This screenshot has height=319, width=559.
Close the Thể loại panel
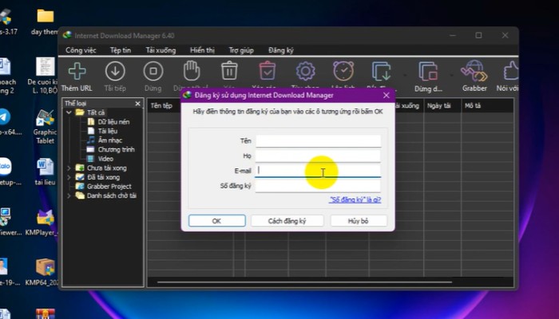pyautogui.click(x=138, y=104)
